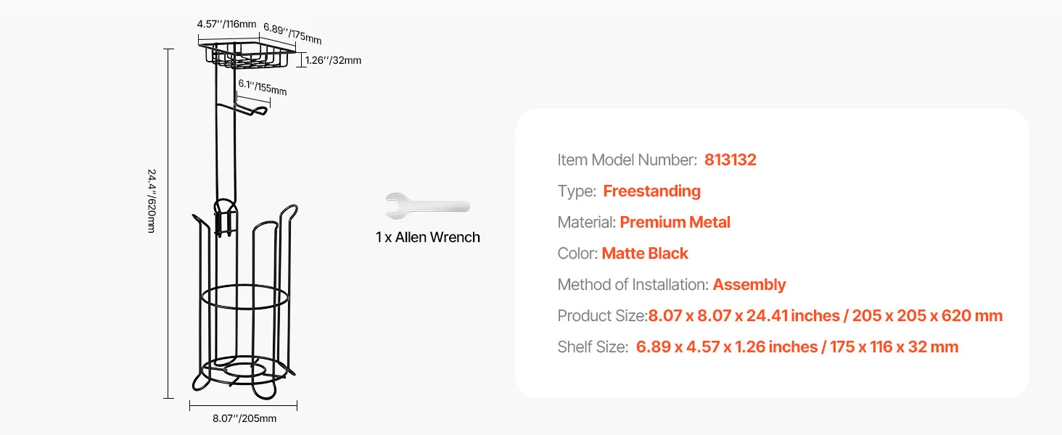Click the 4.57''/116mm shelf depth label

click(x=226, y=24)
